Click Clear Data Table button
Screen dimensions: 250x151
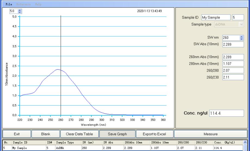(79, 134)
